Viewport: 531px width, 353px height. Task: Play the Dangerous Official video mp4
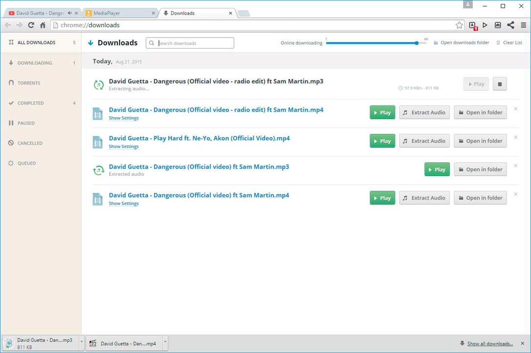pos(382,198)
